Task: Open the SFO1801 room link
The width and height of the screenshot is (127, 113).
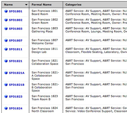Action: click(16, 11)
